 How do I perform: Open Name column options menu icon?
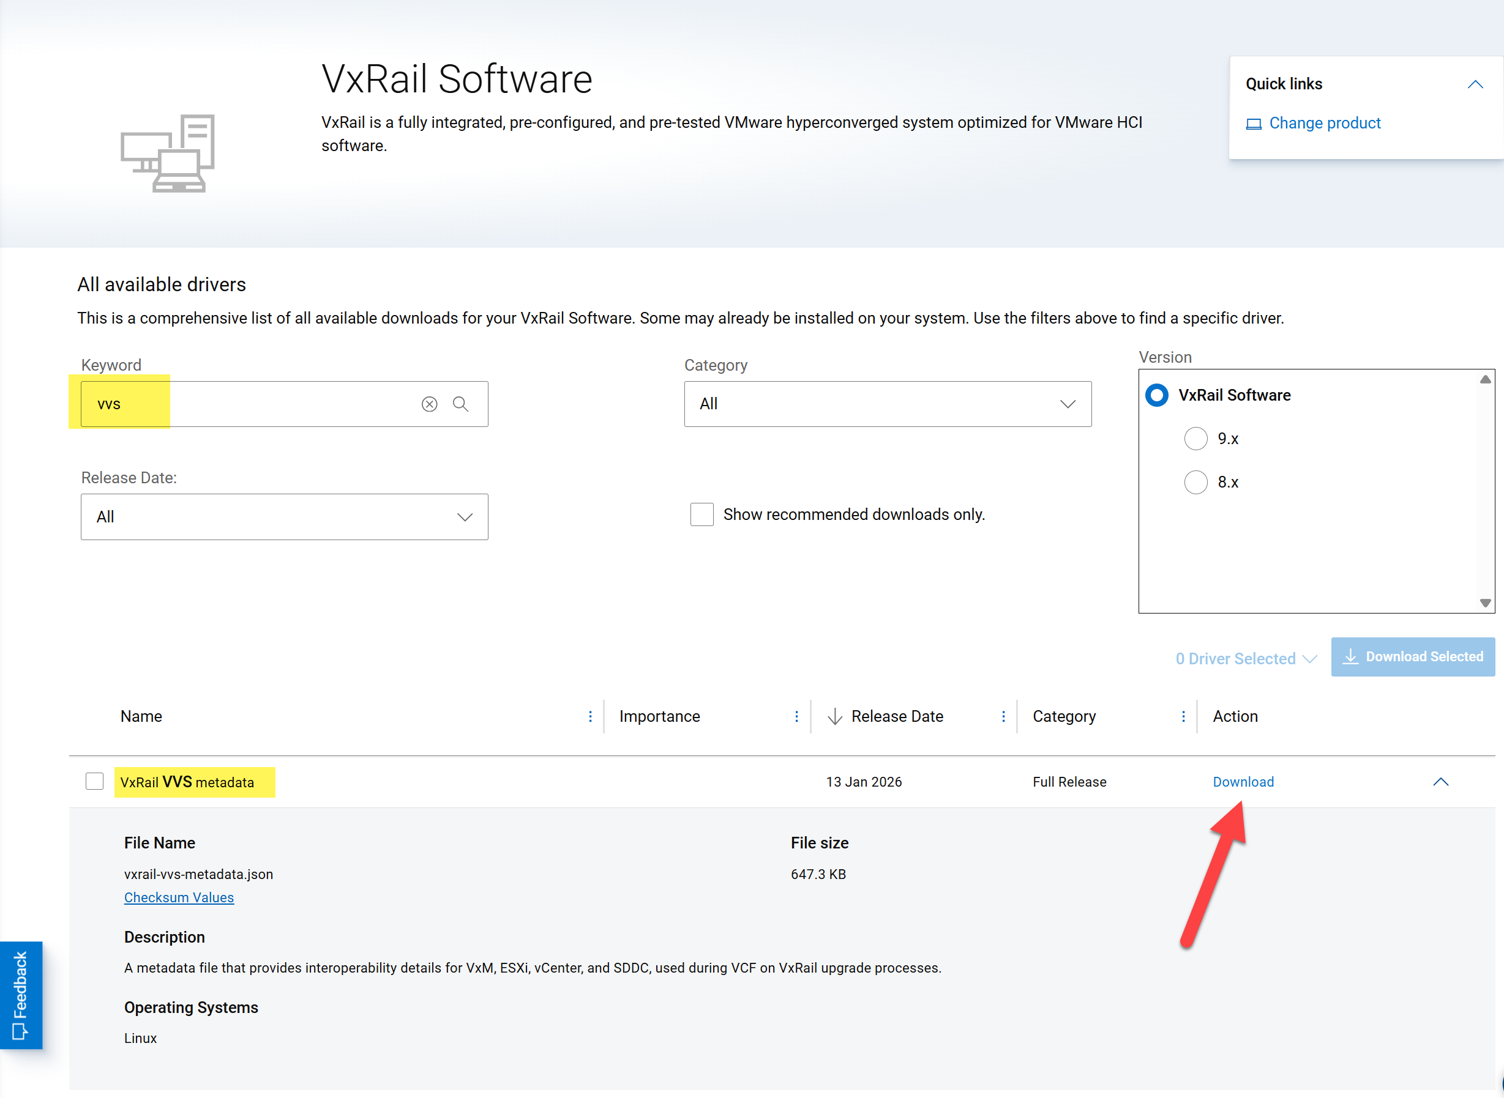pyautogui.click(x=590, y=716)
